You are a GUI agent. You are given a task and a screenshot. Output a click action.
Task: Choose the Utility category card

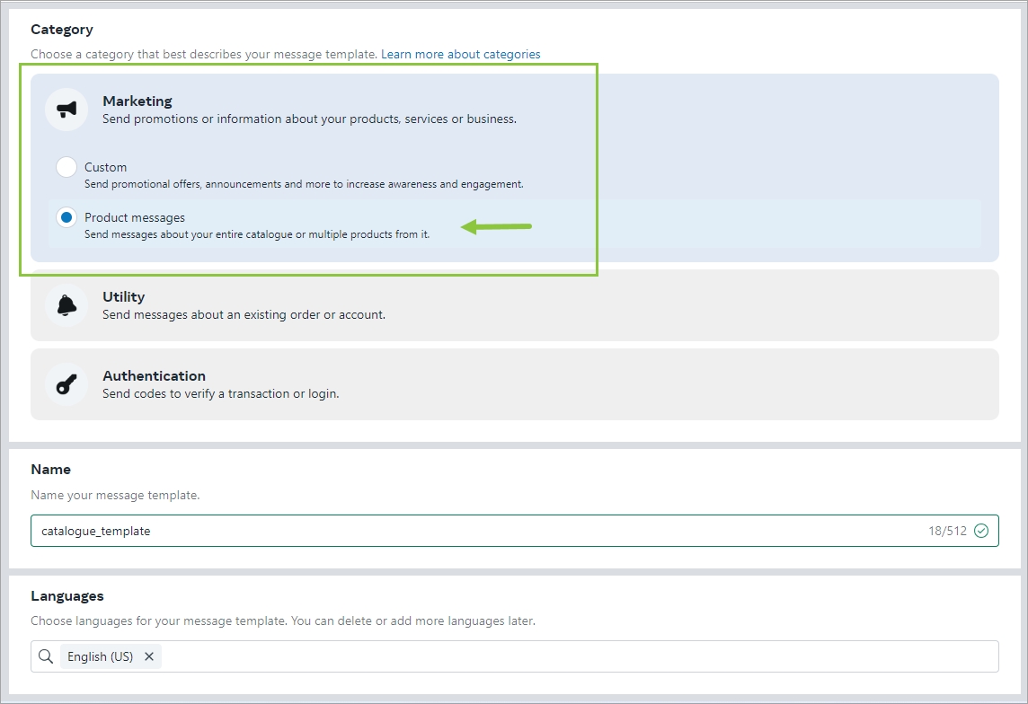tap(514, 305)
